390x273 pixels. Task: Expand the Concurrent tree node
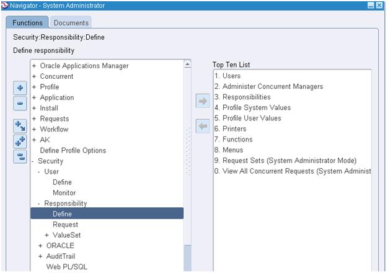[x=34, y=76]
